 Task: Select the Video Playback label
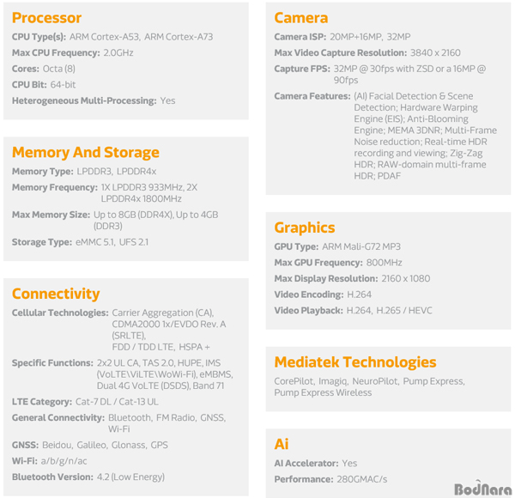[x=308, y=311]
